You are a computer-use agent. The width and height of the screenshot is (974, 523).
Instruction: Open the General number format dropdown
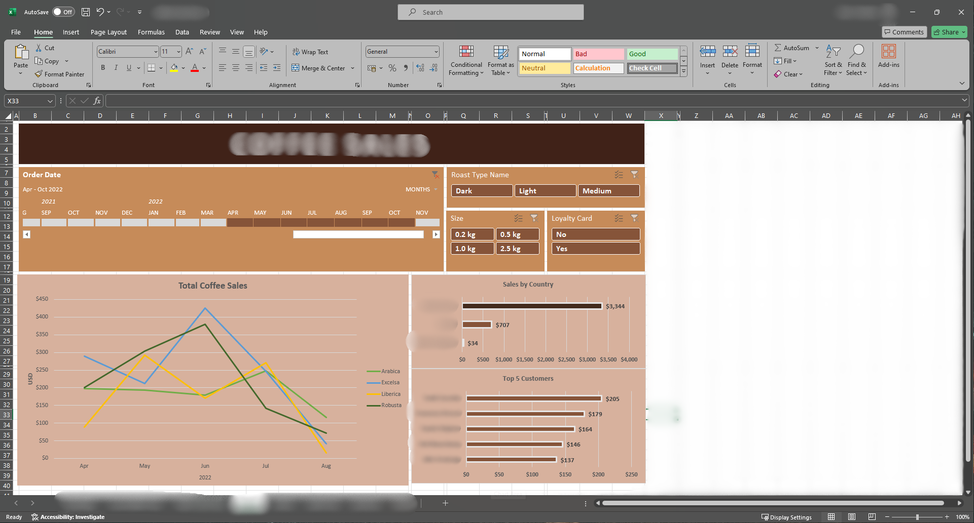[436, 52]
